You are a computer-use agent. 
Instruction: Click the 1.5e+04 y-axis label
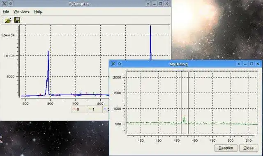8,35
